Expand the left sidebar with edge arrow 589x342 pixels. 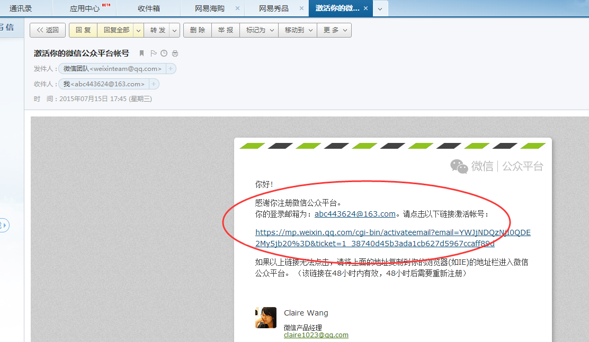4,226
